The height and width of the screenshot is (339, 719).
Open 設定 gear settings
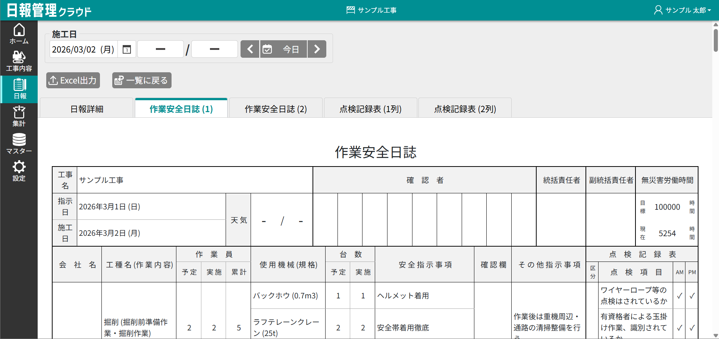click(x=19, y=171)
